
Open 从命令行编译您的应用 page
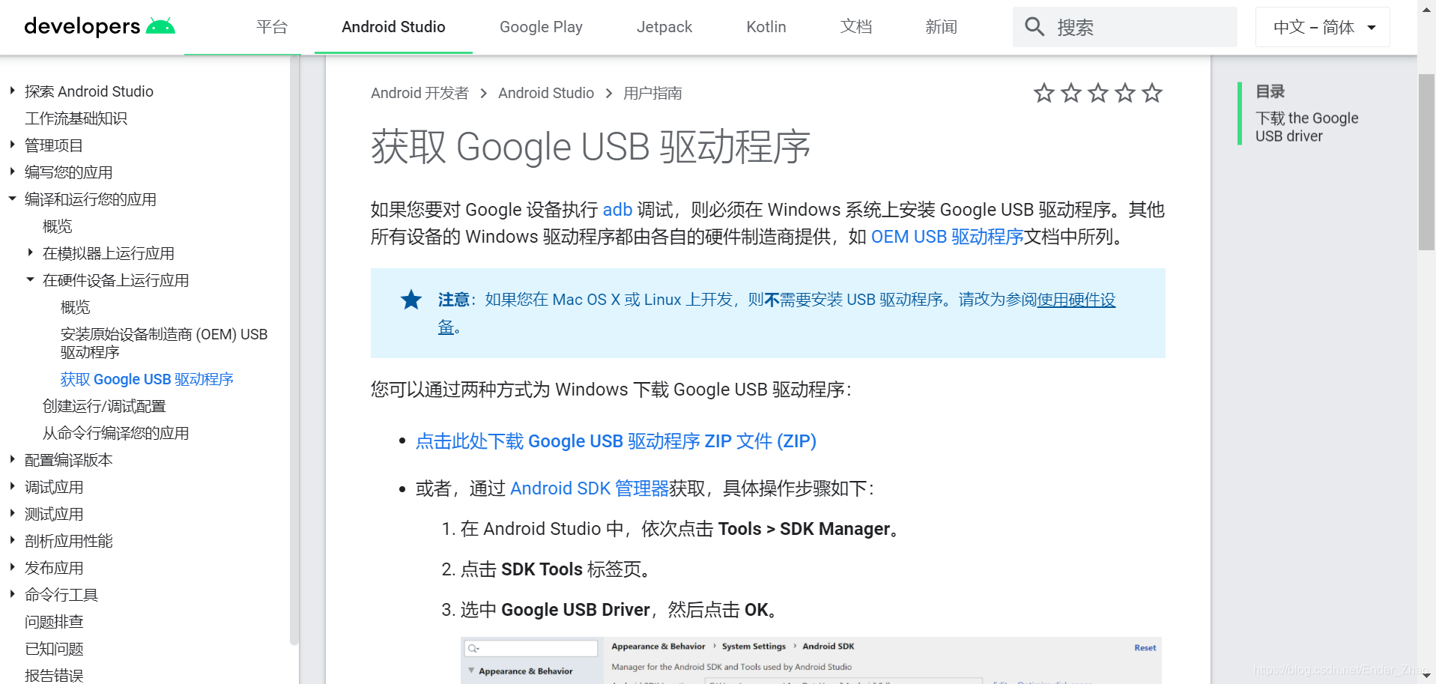pyautogui.click(x=115, y=433)
